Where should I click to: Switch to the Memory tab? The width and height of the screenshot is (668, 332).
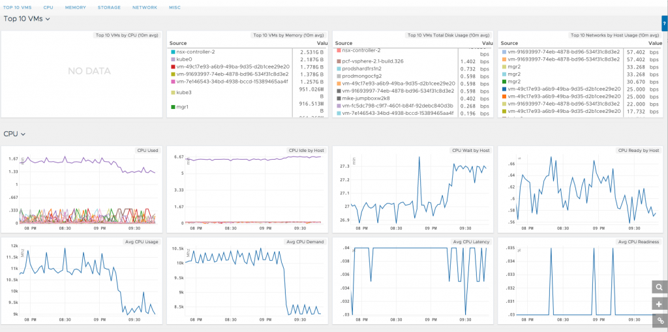[75, 7]
